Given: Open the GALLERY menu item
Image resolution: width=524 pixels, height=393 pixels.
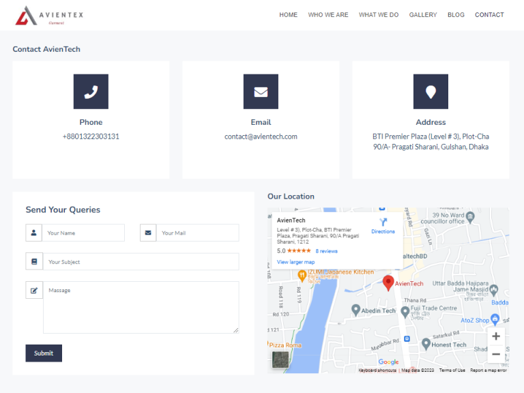Looking at the screenshot, I should [423, 15].
